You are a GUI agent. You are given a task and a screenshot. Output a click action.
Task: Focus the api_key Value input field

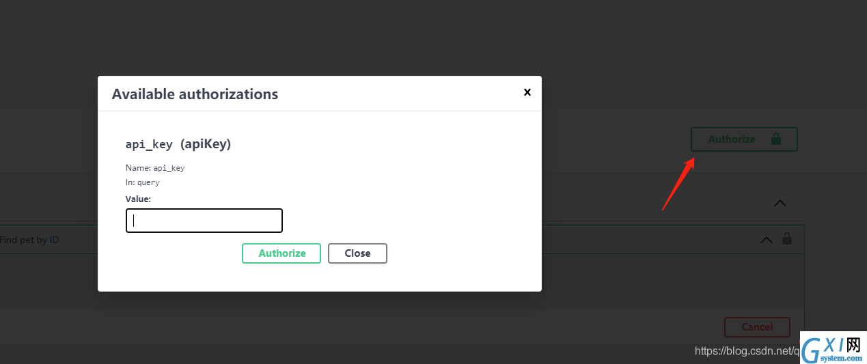click(x=204, y=221)
